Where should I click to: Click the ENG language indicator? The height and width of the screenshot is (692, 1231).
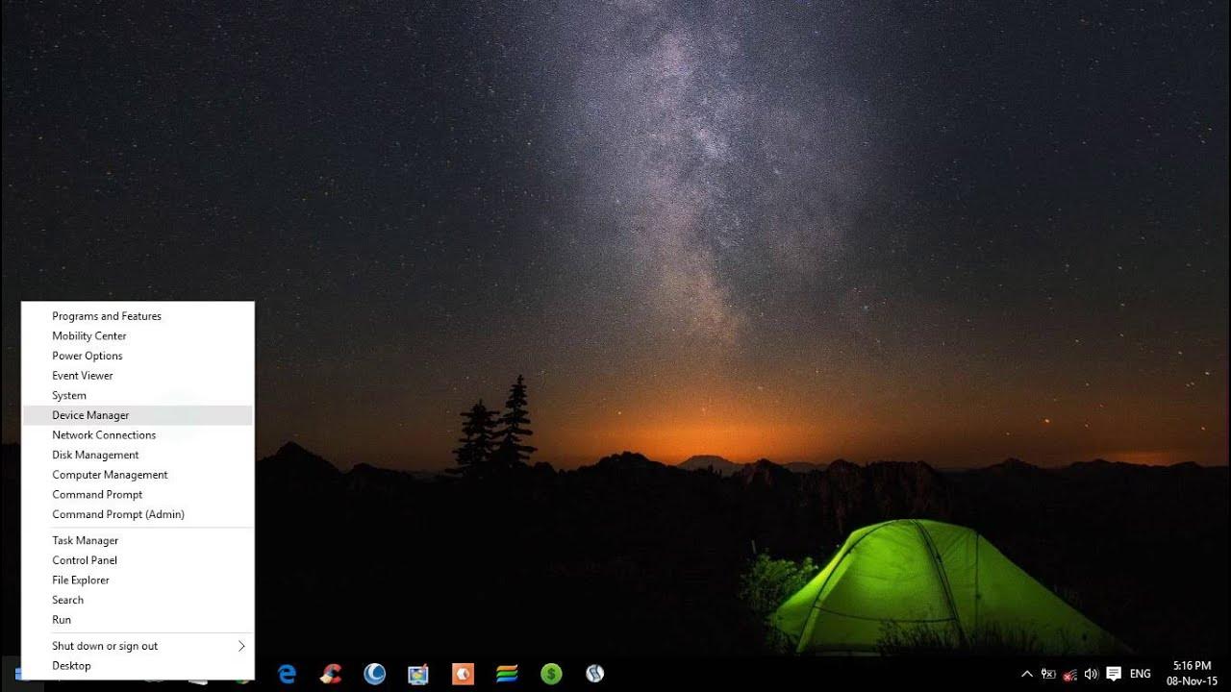tap(1141, 675)
